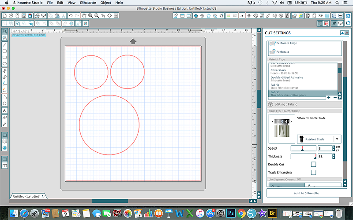Open the Silhouette Design Store icon
Viewport: 353px width, 220px height.
click(4, 148)
